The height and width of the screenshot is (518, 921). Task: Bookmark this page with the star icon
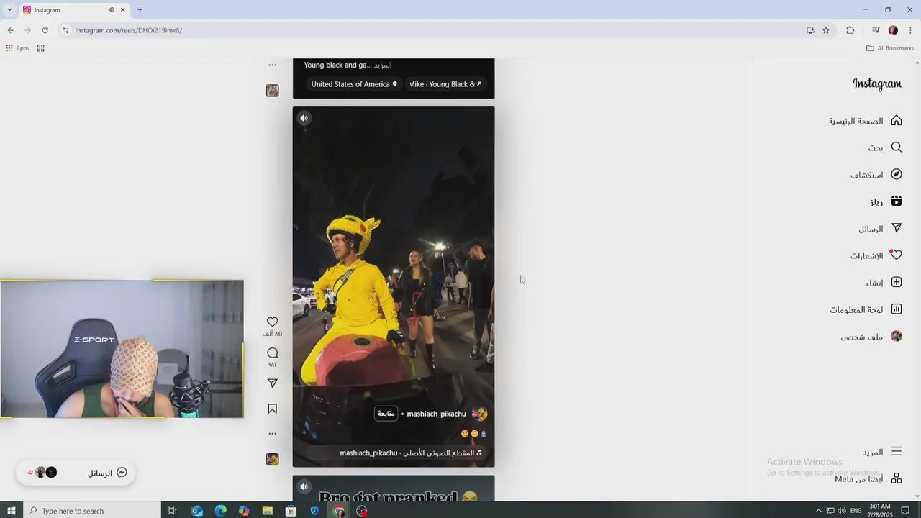coord(826,30)
